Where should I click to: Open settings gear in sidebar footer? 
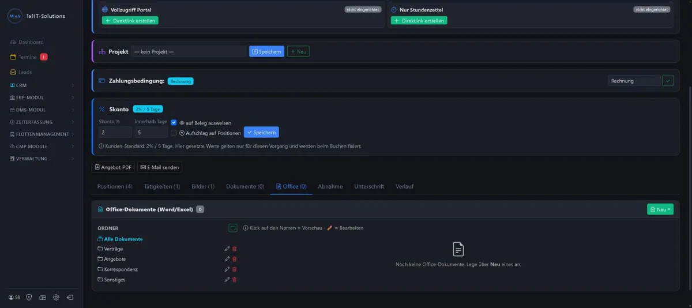pyautogui.click(x=56, y=297)
